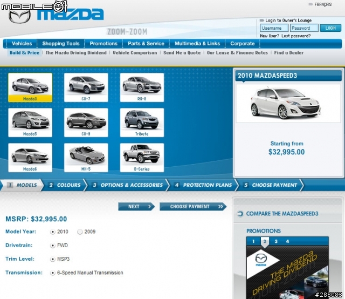Show promotion number 1
Screen dimensions: 345x299
coord(253,241)
